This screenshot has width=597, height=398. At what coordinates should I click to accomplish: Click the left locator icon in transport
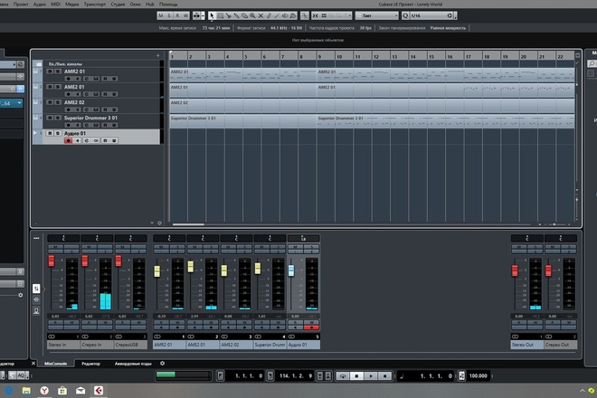220,376
